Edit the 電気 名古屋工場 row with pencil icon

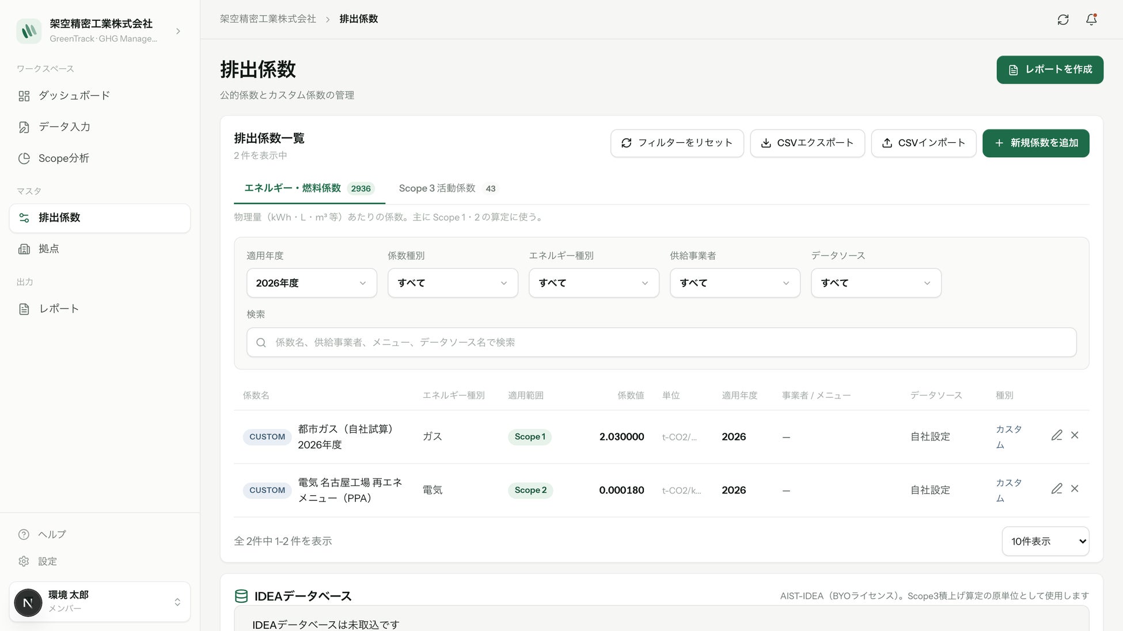1056,489
